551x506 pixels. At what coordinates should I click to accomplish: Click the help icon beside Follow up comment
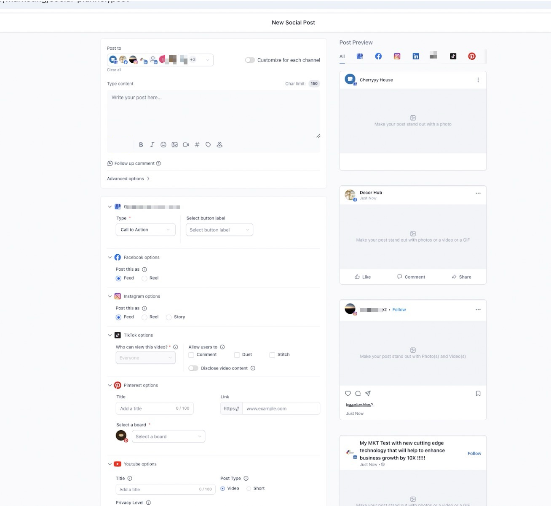(x=158, y=163)
